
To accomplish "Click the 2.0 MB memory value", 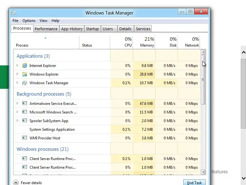I will tap(147, 121).
